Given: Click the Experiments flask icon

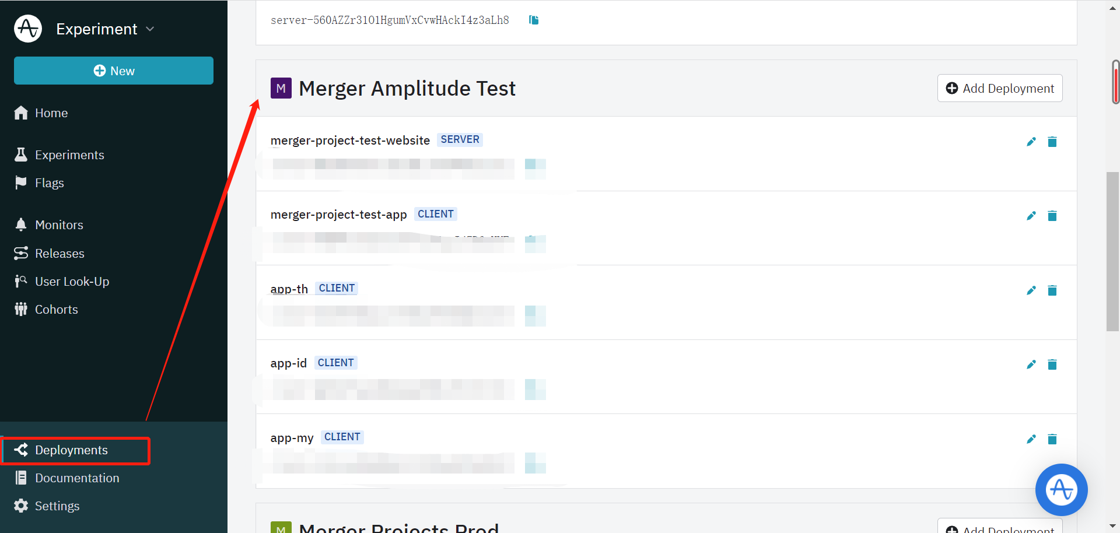Looking at the screenshot, I should (x=21, y=155).
